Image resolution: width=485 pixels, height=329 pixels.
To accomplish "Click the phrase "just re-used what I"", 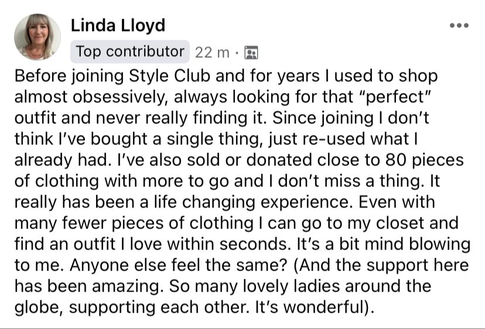I will tap(368, 138).
